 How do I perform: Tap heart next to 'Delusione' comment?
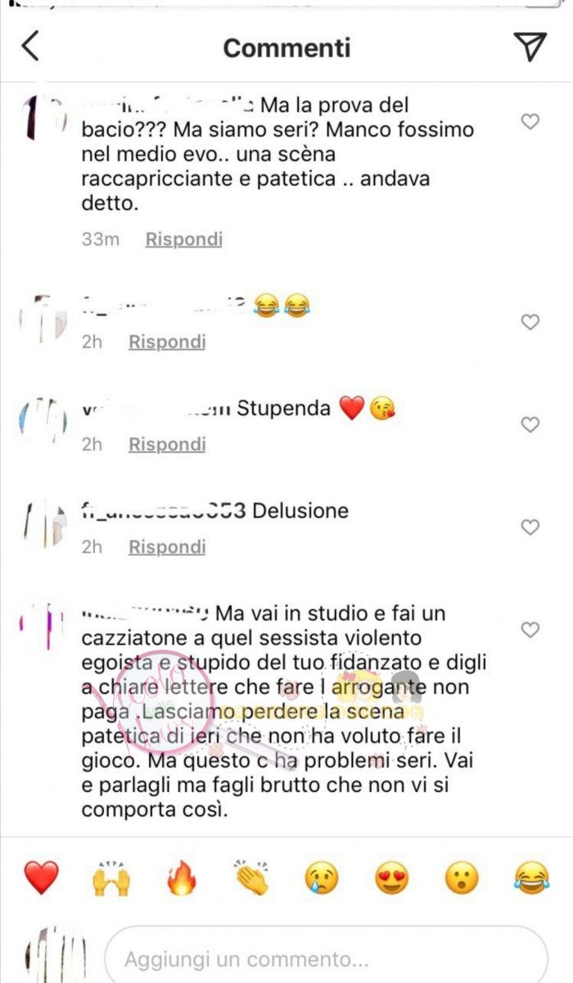tap(530, 527)
